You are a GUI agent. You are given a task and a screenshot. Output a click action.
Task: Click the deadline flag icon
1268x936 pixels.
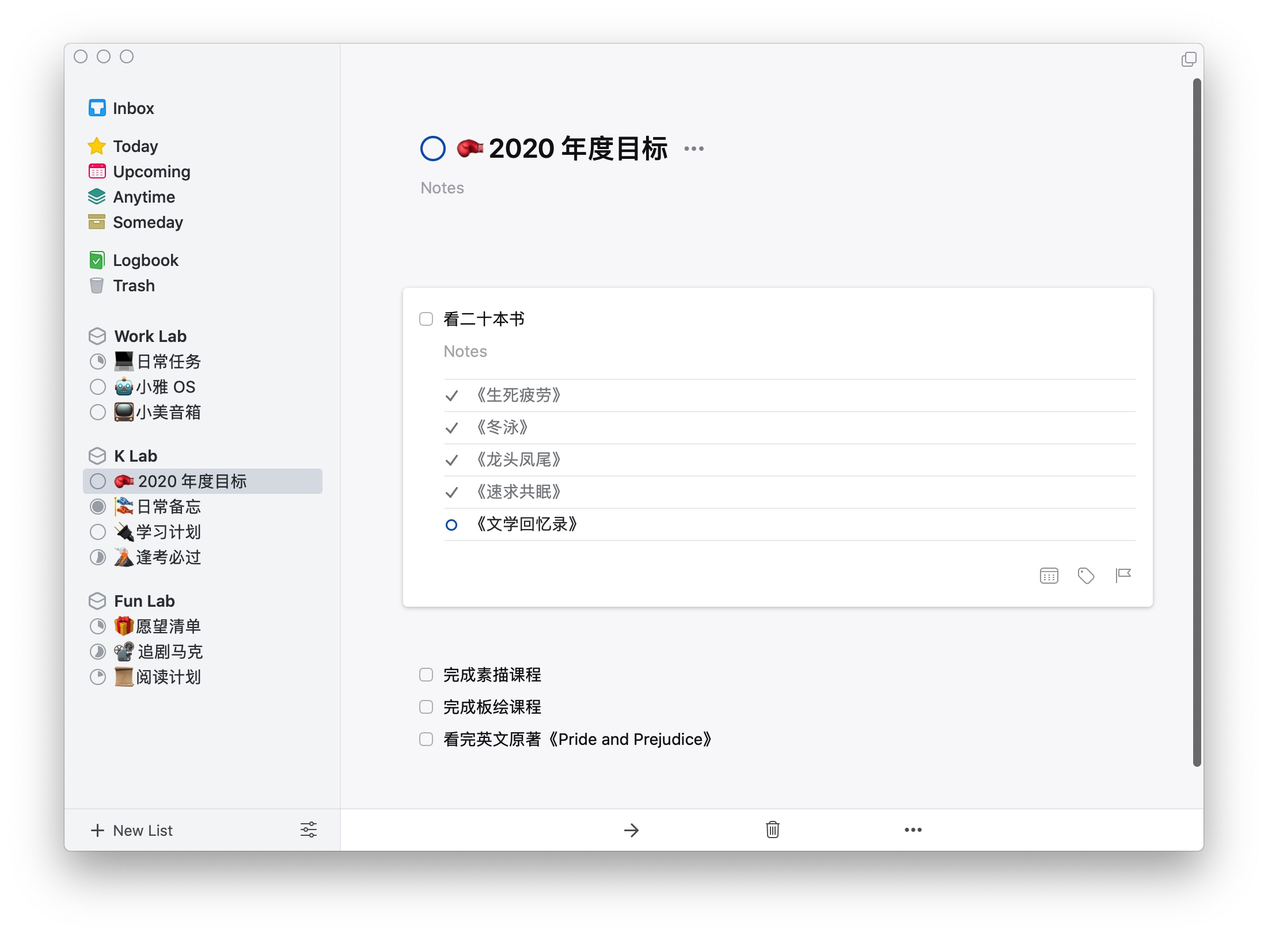tap(1123, 575)
